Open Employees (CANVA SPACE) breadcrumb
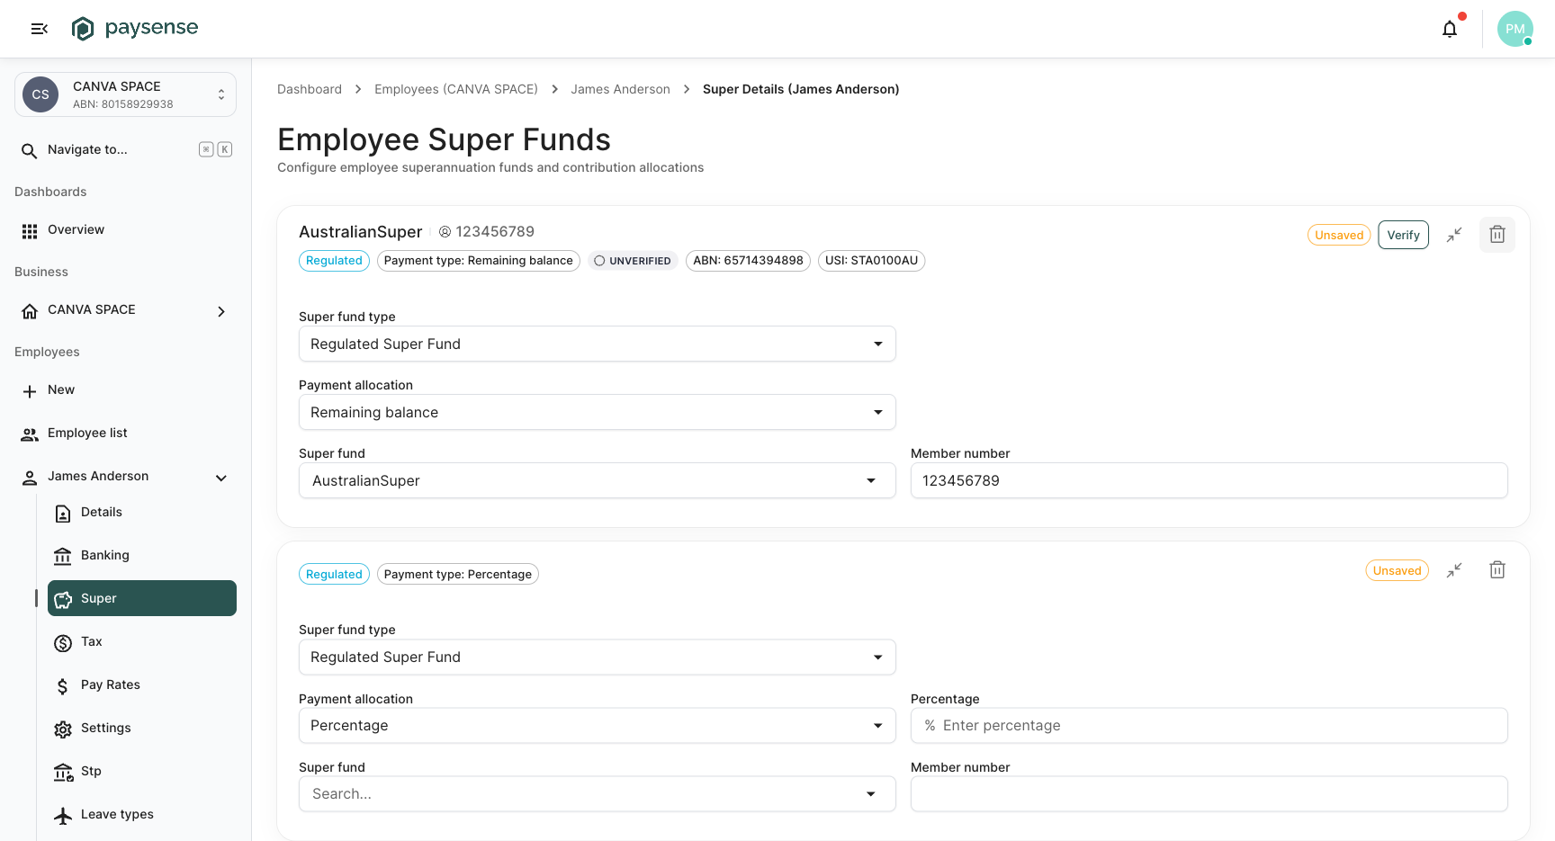This screenshot has width=1555, height=841. coord(456,89)
